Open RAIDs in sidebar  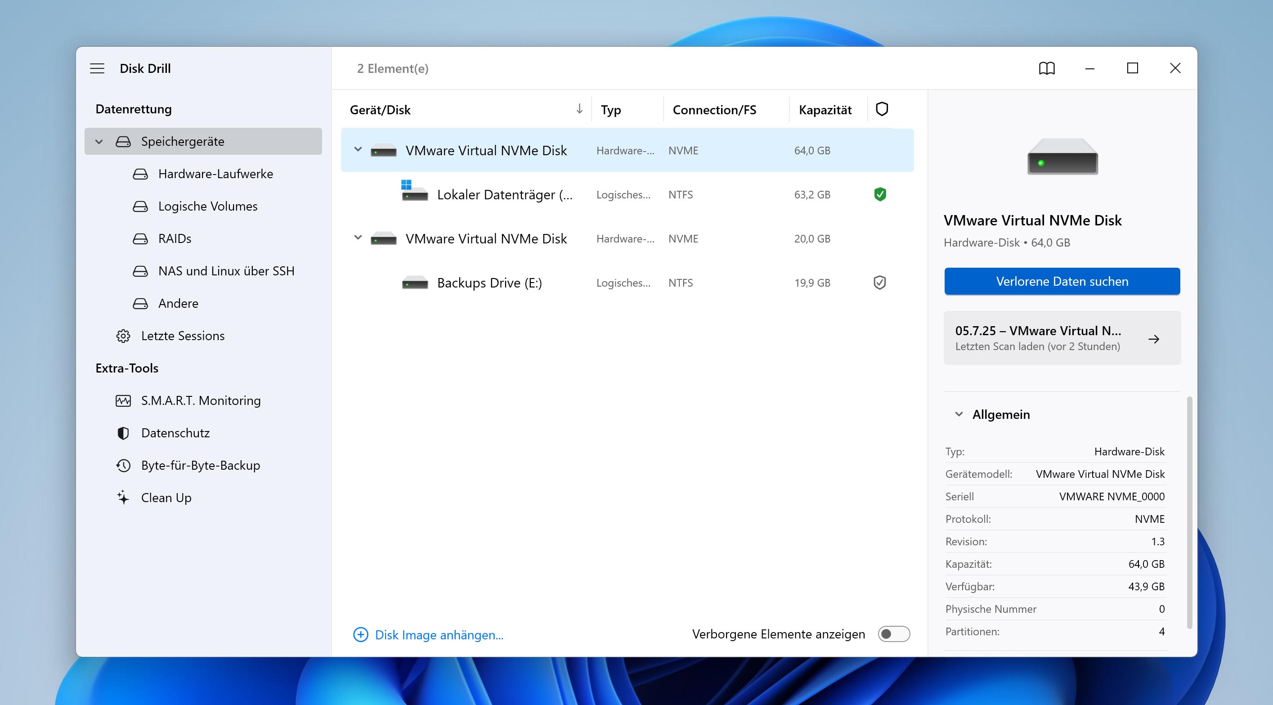click(x=202, y=239)
